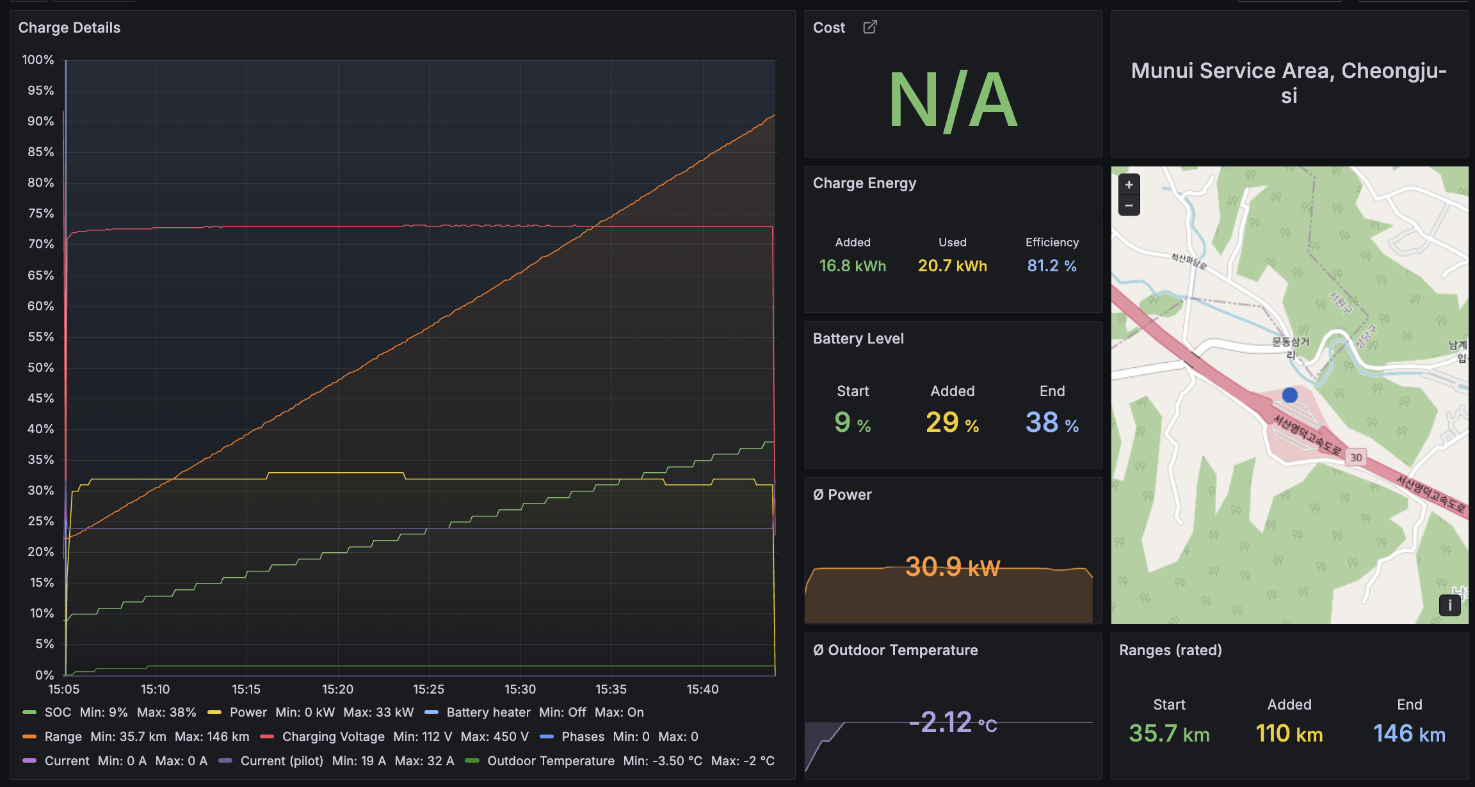
Task: Open the Battery Level panel title menu
Action: pos(858,338)
